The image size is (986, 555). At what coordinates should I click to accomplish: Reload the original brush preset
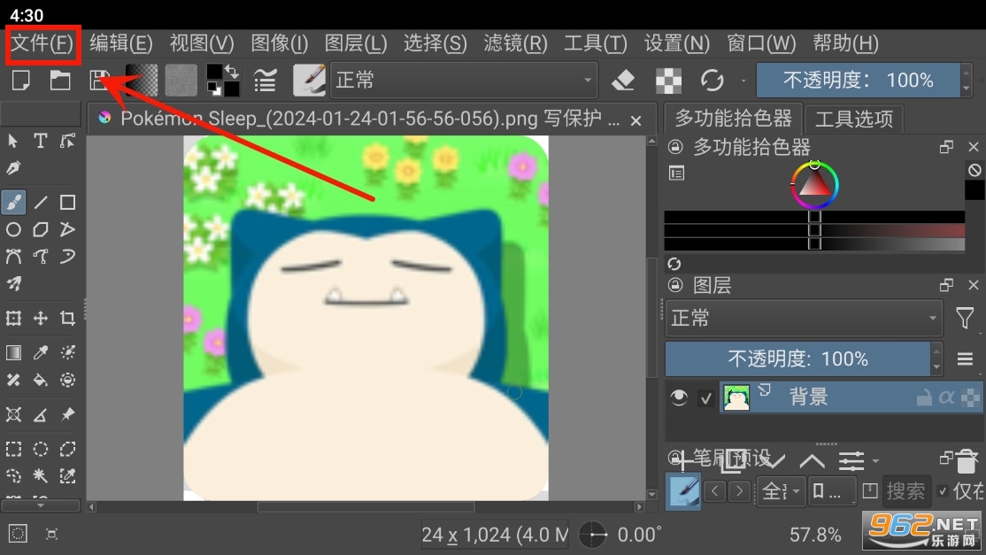click(712, 81)
